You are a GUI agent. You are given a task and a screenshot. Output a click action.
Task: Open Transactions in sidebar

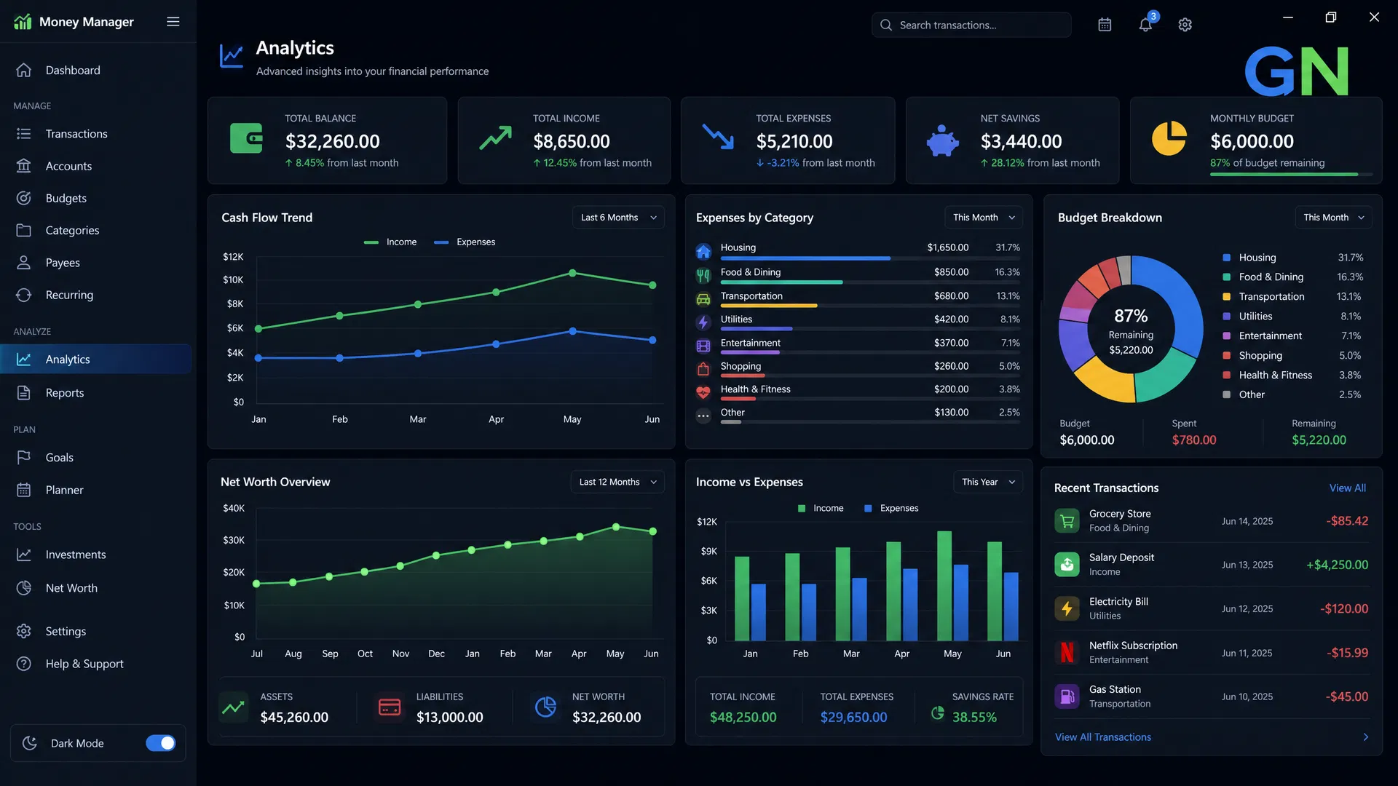pyautogui.click(x=96, y=134)
